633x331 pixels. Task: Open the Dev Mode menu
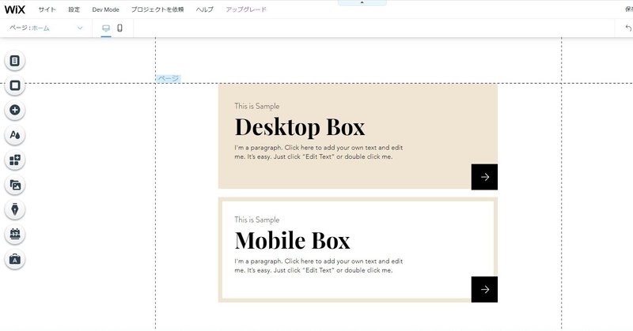point(105,9)
